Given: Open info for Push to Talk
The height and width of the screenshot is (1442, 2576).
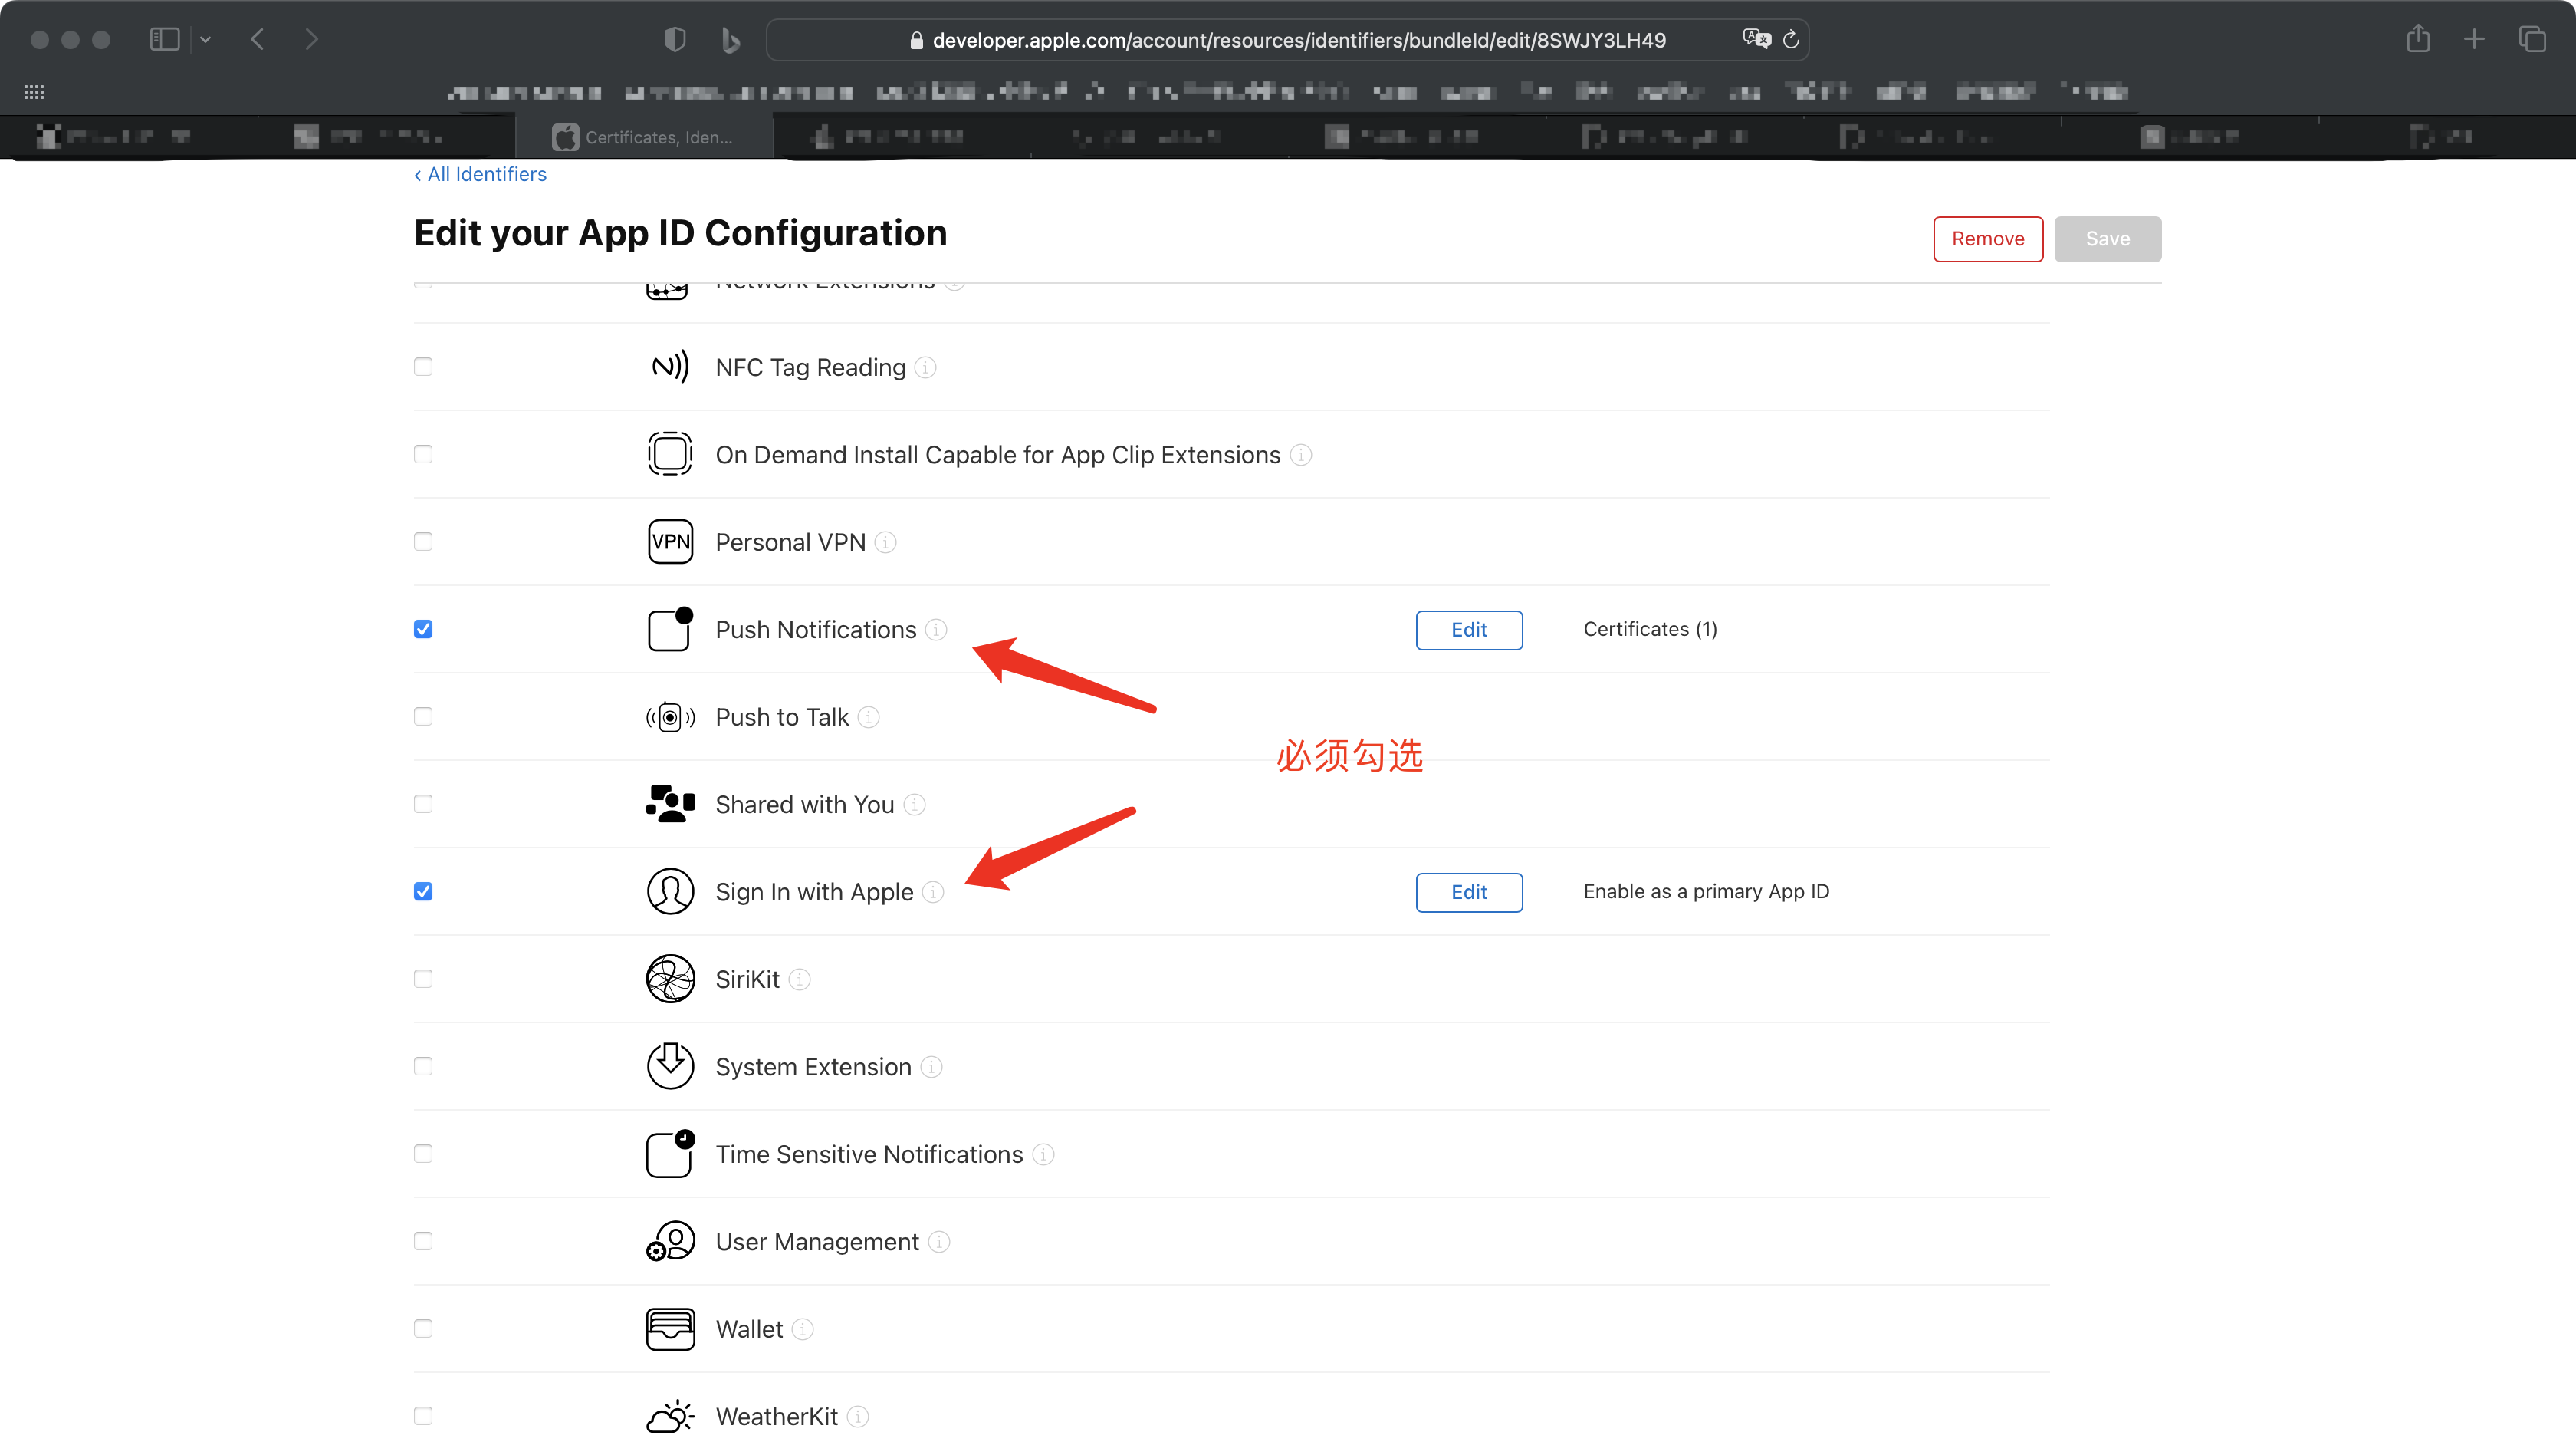Looking at the screenshot, I should tap(869, 716).
